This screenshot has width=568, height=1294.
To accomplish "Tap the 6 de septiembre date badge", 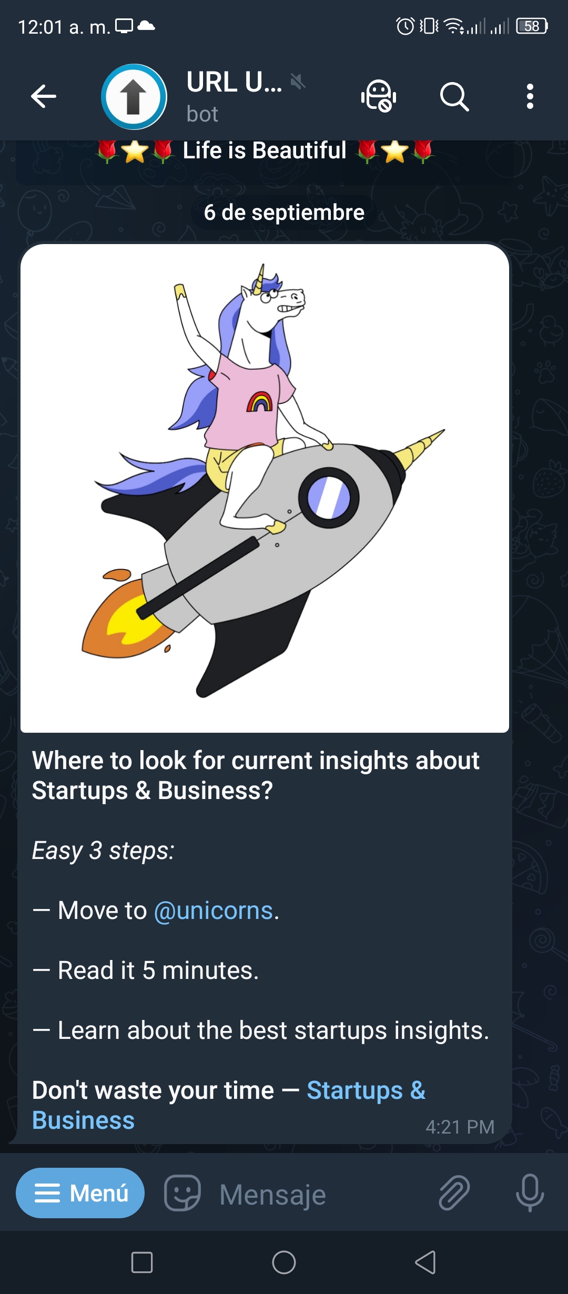I will [284, 213].
